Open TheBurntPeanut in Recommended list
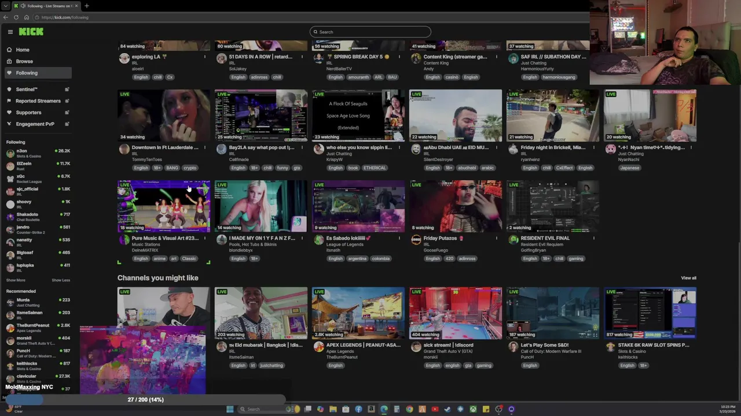 point(38,328)
